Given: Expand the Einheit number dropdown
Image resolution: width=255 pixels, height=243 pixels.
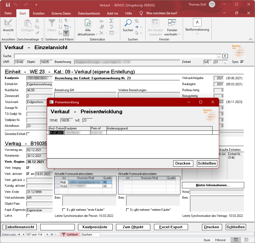Looking at the screenshot, I should click(x=225, y=62).
